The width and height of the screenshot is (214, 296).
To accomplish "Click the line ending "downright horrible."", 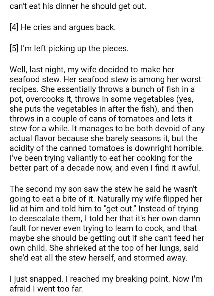I will [x=106, y=148].
